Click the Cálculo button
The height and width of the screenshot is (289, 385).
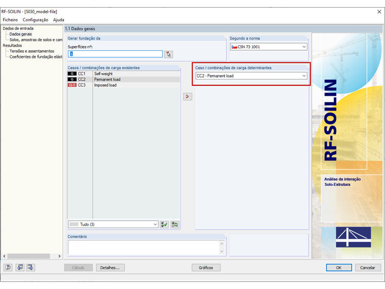click(x=79, y=268)
